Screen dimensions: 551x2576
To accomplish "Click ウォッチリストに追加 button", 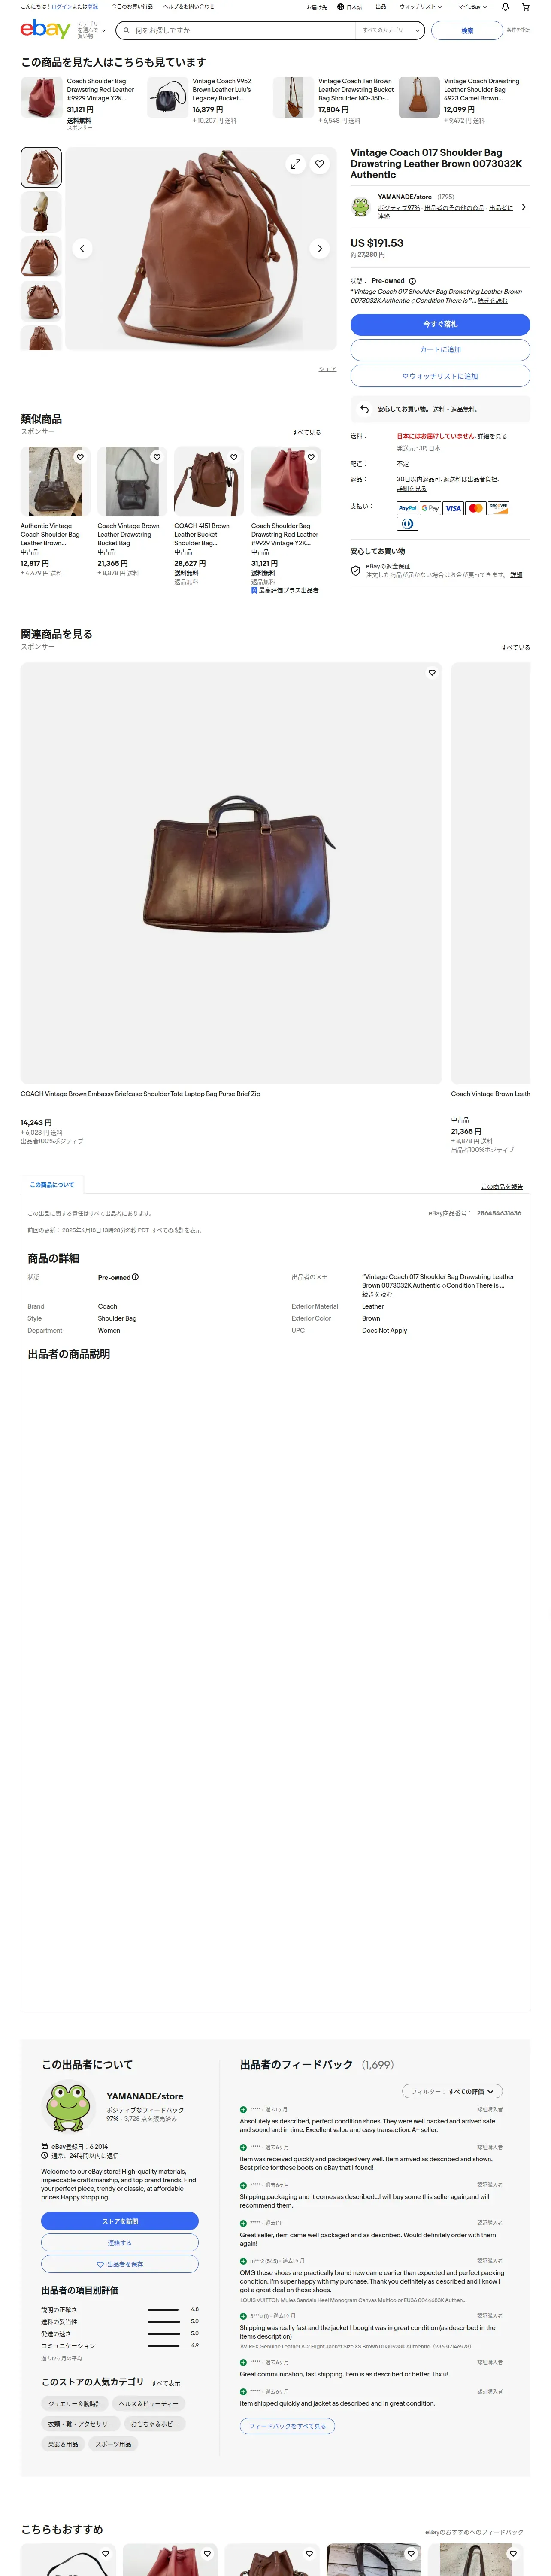I will point(440,376).
